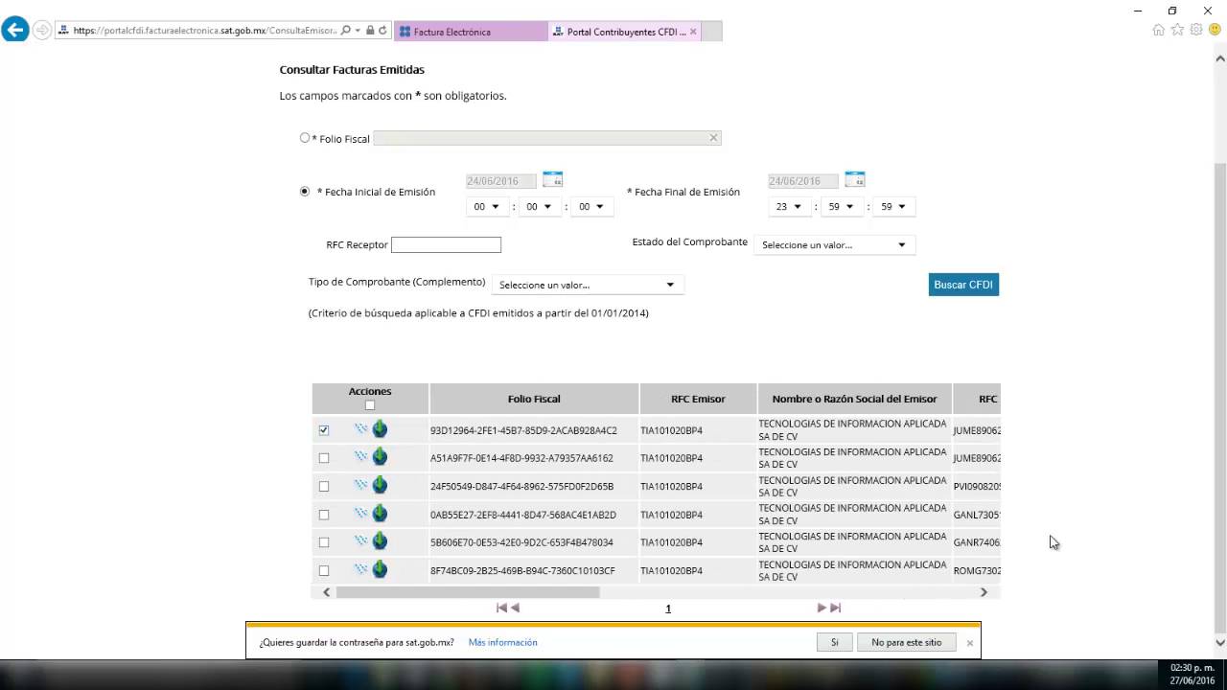Select the Folio Fiscal radio option
The height and width of the screenshot is (690, 1227).
pos(305,138)
